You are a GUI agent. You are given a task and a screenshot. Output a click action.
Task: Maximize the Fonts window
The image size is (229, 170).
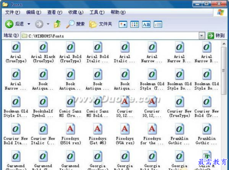pyautogui.click(x=206, y=4)
